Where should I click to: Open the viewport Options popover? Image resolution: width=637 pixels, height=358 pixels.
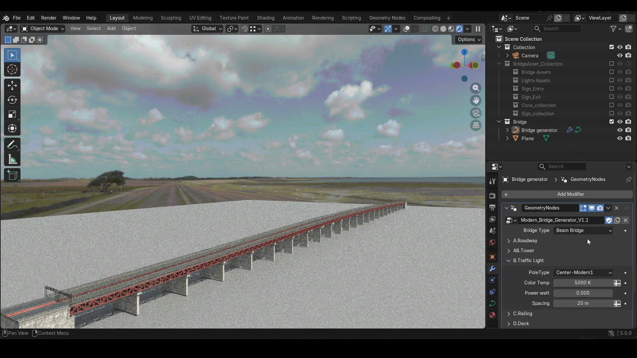pos(469,39)
